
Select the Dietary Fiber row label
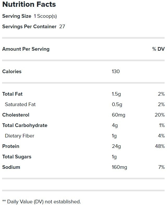coord(20,136)
